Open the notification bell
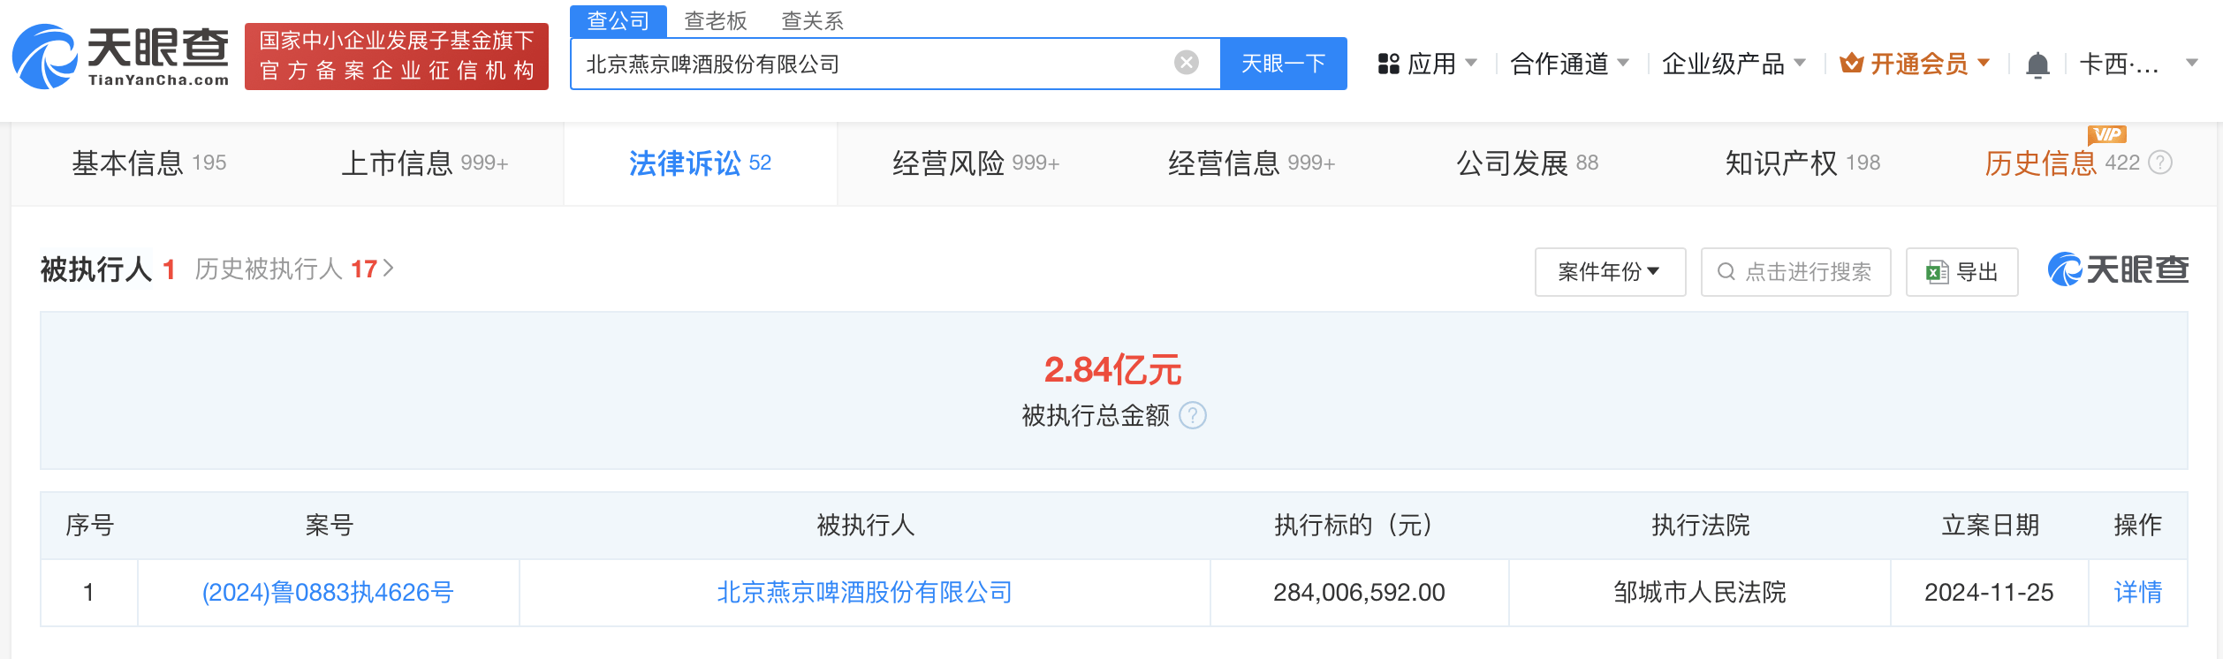The width and height of the screenshot is (2223, 659). pos(2037,64)
